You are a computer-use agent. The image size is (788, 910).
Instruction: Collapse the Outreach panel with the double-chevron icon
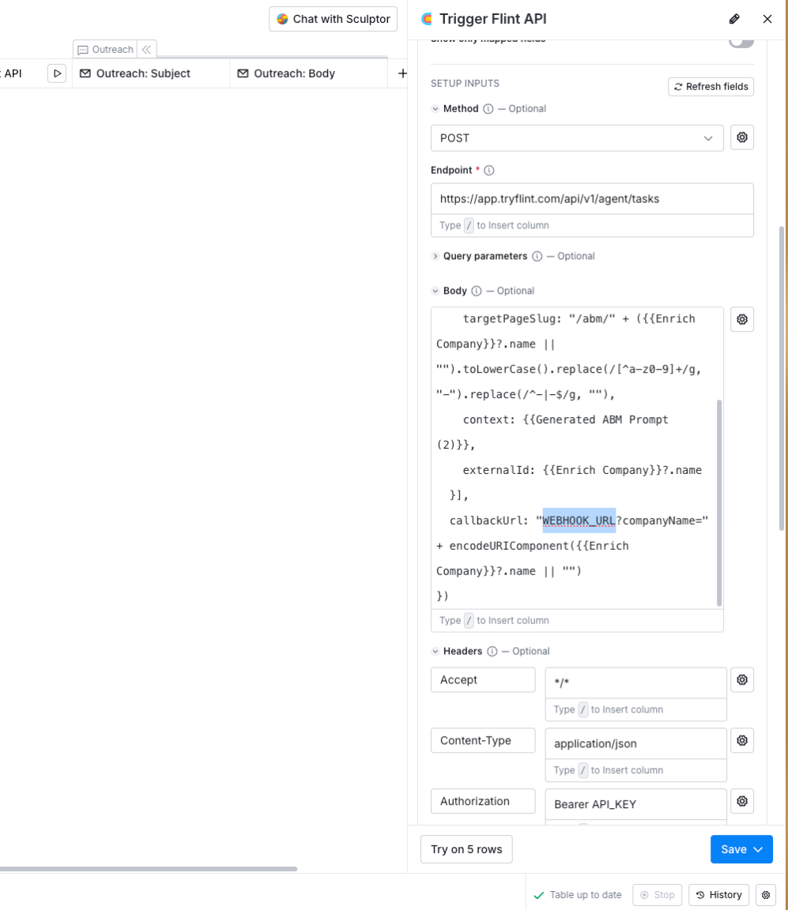coord(146,49)
